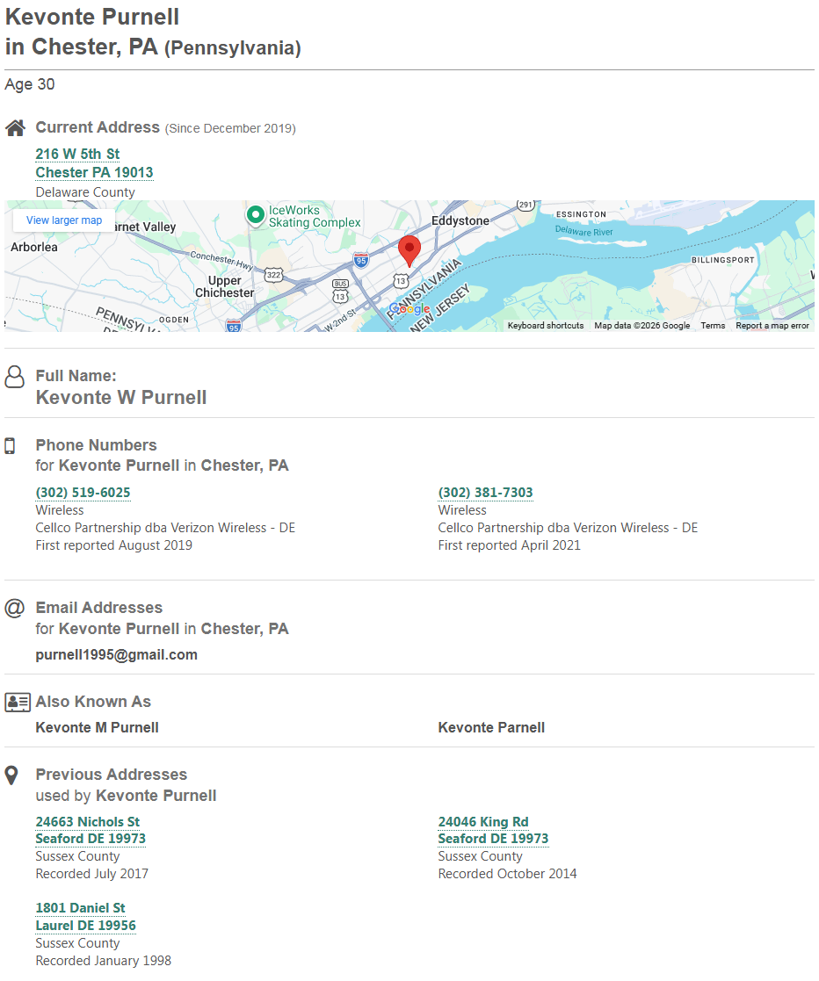Click the person icon next to Full Name

click(x=14, y=377)
